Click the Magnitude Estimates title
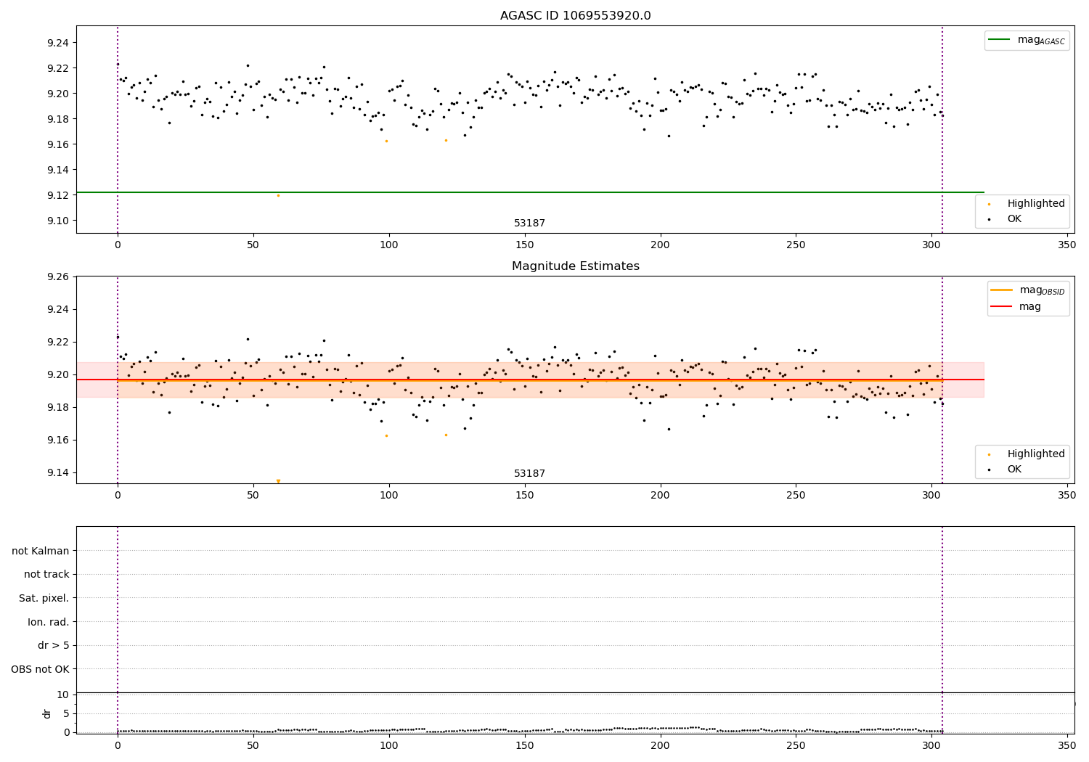 click(575, 266)
